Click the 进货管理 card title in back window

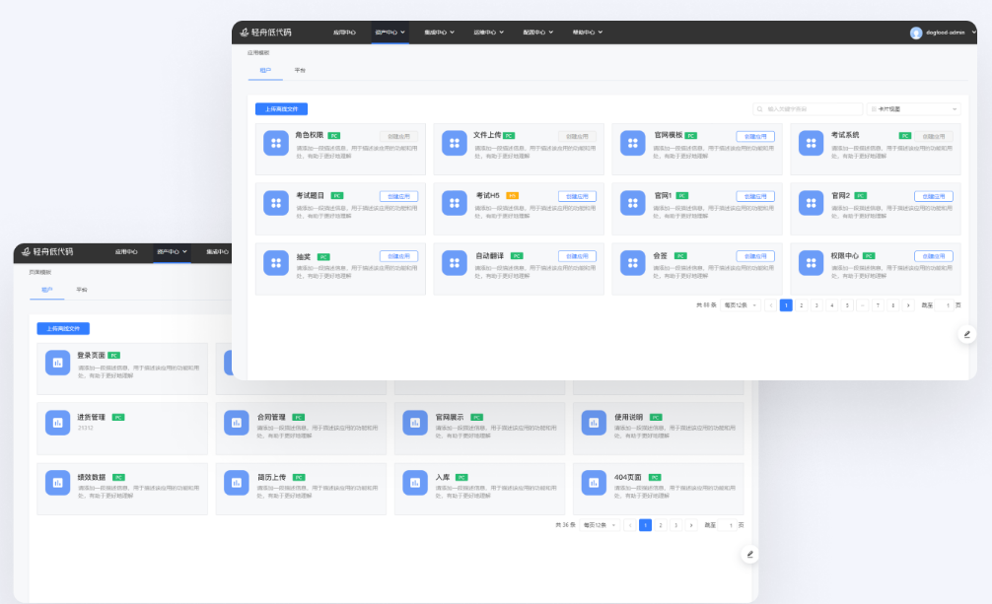point(91,417)
